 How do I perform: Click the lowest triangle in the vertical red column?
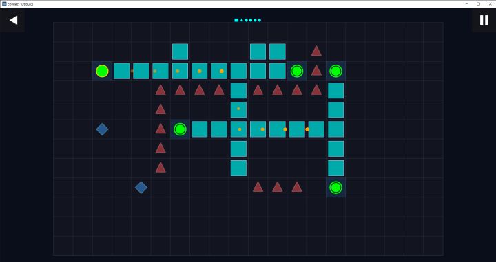161,167
